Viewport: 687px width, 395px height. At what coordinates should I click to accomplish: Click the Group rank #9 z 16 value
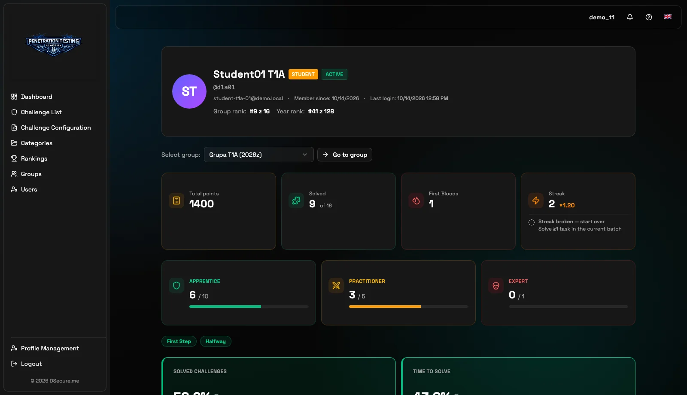(x=260, y=111)
